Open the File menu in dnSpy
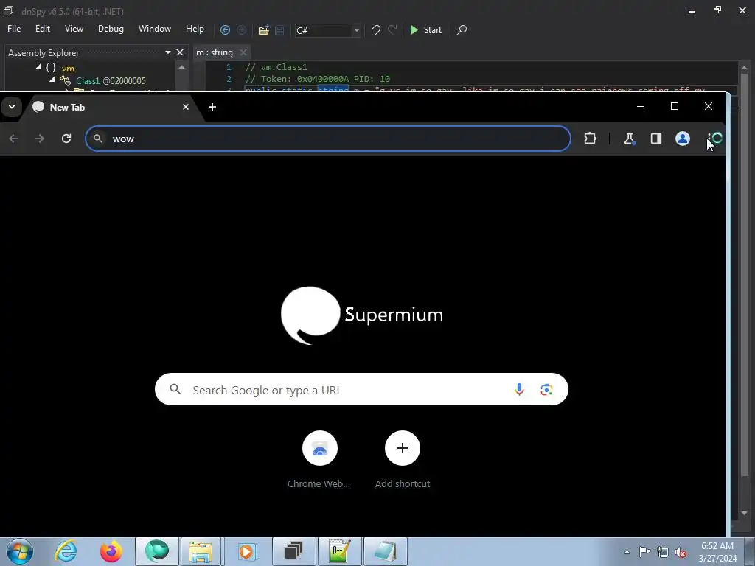 (x=14, y=29)
